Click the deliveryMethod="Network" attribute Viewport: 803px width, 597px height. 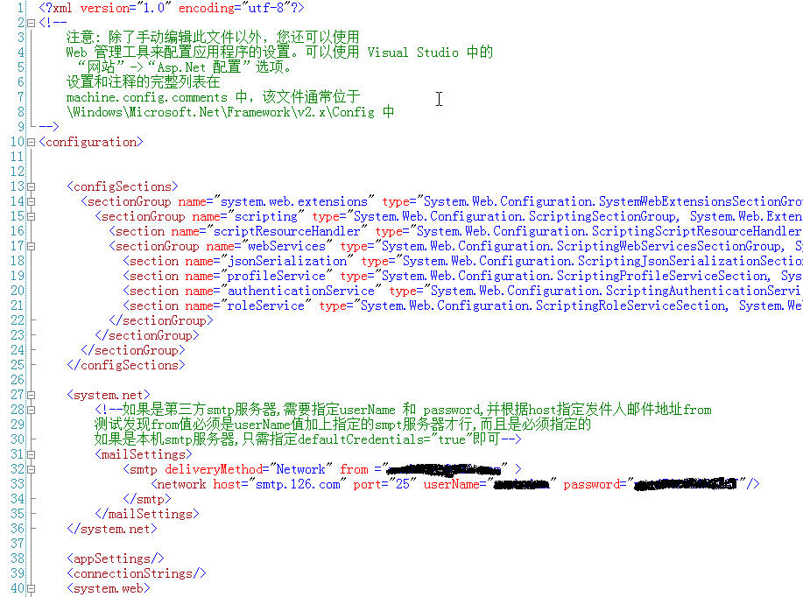pyautogui.click(x=249, y=469)
